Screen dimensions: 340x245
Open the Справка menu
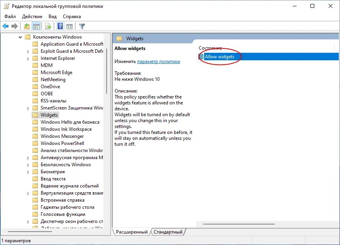72,17
